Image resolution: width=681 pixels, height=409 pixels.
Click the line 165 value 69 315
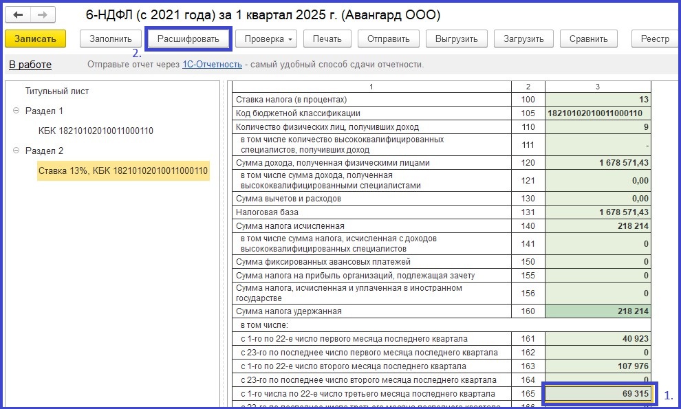[598, 394]
